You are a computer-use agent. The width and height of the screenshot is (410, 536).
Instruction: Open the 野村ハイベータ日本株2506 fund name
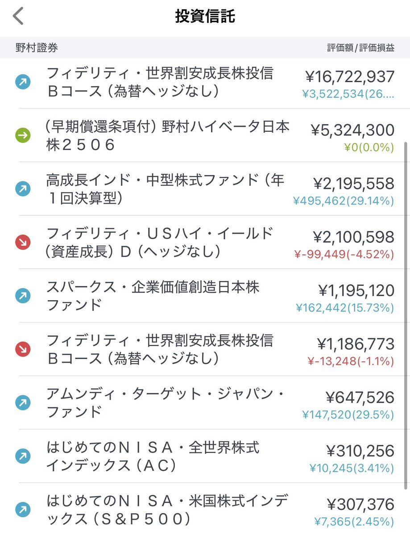pos(168,135)
